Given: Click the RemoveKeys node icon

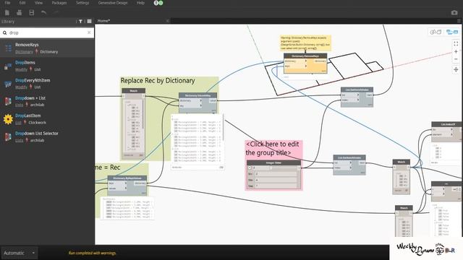Looking at the screenshot, I should pos(8,48).
